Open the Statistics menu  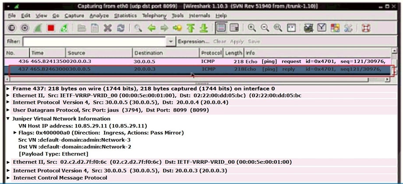tap(125, 15)
